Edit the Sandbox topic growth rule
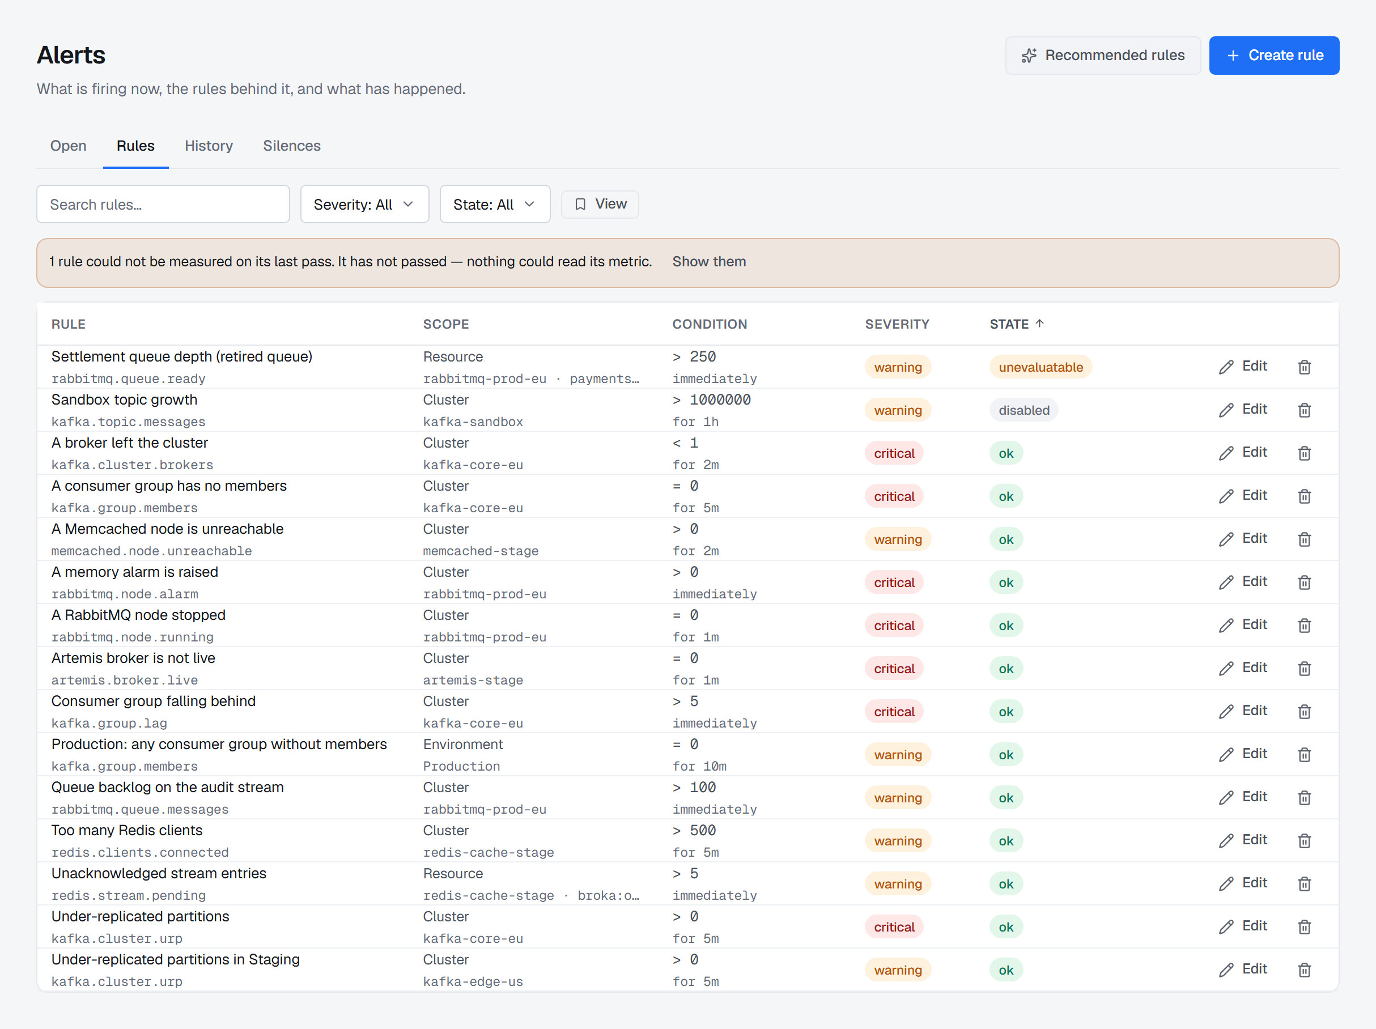The height and width of the screenshot is (1029, 1376). tap(1242, 409)
